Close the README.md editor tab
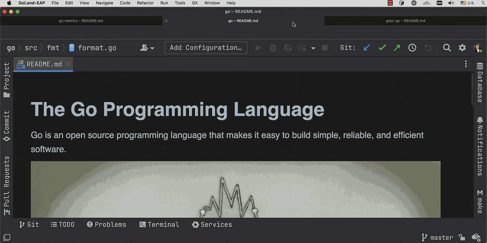This screenshot has width=487, height=243. point(68,64)
